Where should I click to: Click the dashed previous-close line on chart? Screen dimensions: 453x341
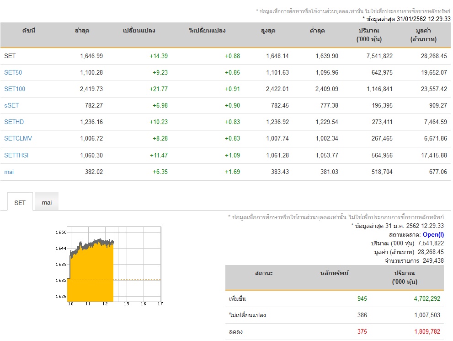137,279
